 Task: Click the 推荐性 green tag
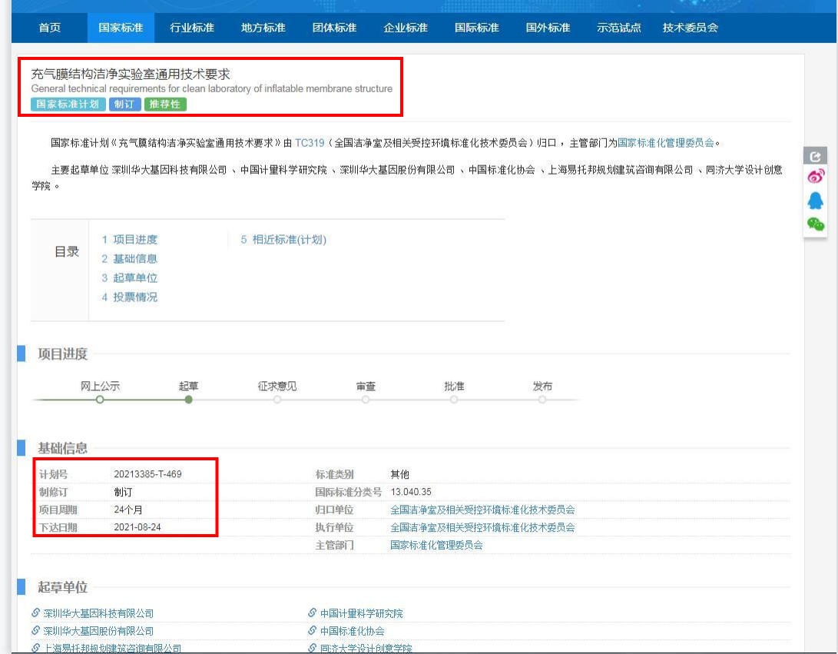tap(165, 105)
